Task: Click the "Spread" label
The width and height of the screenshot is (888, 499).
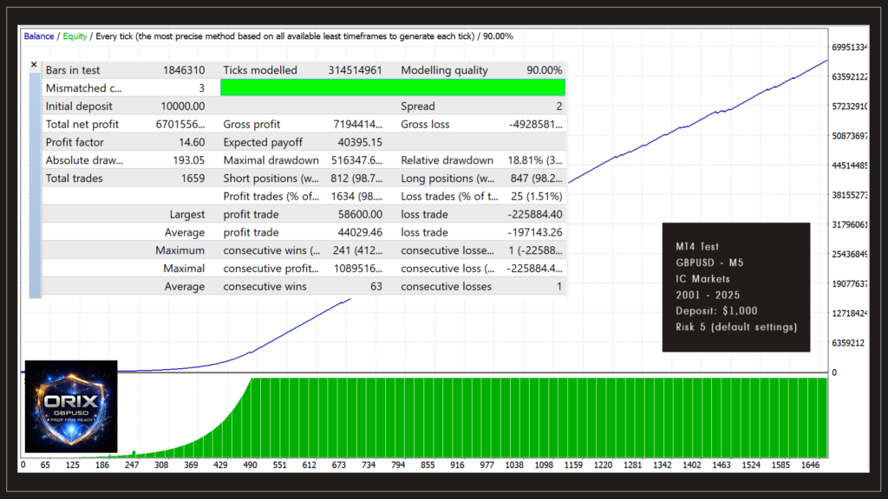Action: point(418,107)
